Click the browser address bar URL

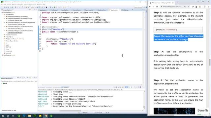click(x=172, y=7)
